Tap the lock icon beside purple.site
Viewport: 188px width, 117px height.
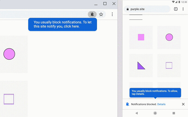[x=128, y=9]
